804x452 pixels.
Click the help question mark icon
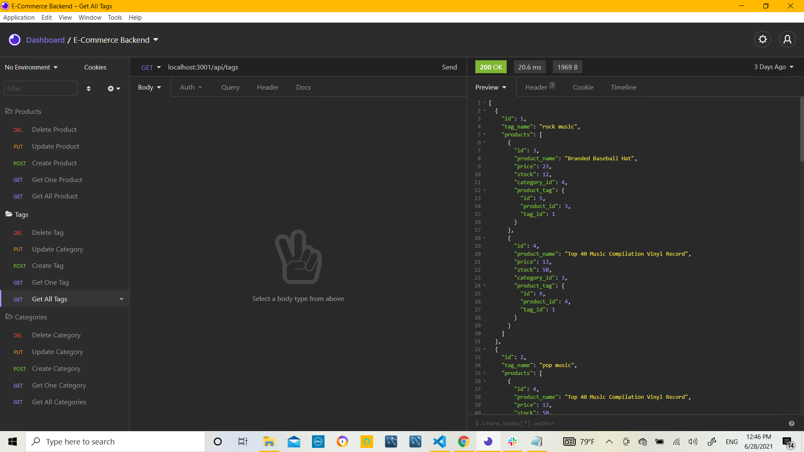point(791,423)
